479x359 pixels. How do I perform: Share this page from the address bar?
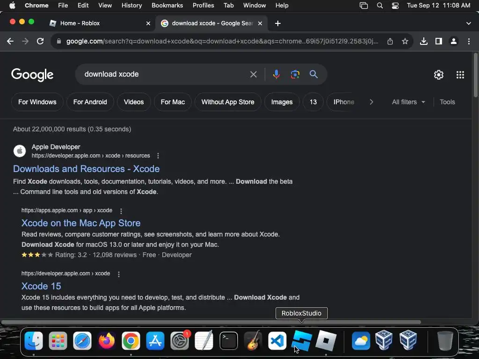[x=390, y=41]
